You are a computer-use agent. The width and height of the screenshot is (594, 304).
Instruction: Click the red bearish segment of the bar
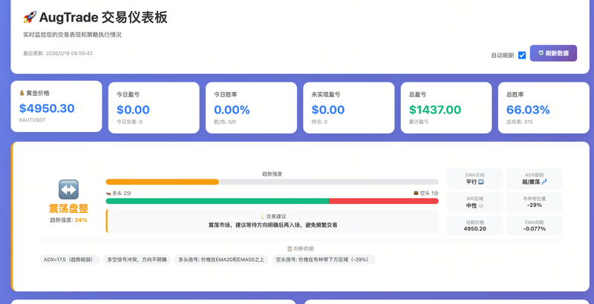tap(383, 201)
